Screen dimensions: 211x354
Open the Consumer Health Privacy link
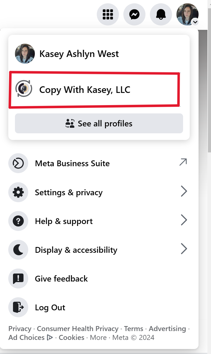point(77,329)
